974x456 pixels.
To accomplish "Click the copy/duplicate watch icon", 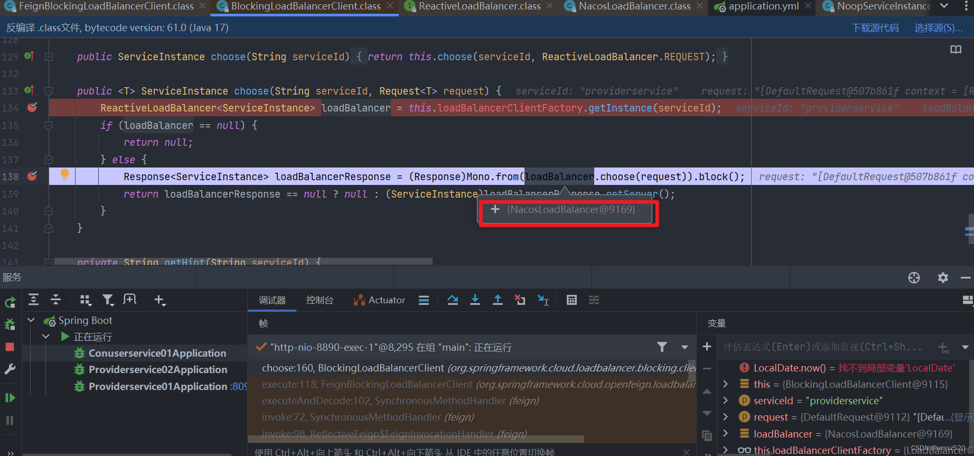I will (x=707, y=436).
